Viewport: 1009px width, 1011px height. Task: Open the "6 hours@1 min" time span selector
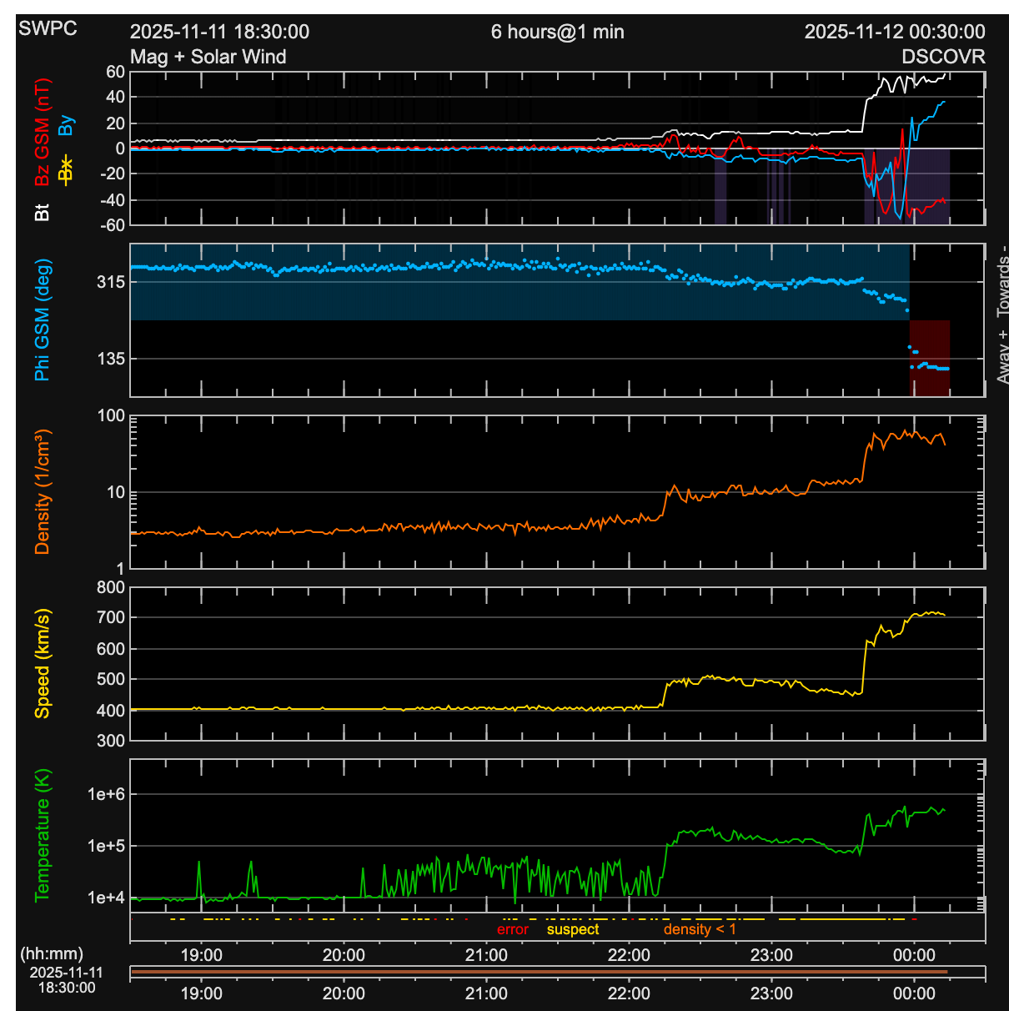(x=557, y=32)
